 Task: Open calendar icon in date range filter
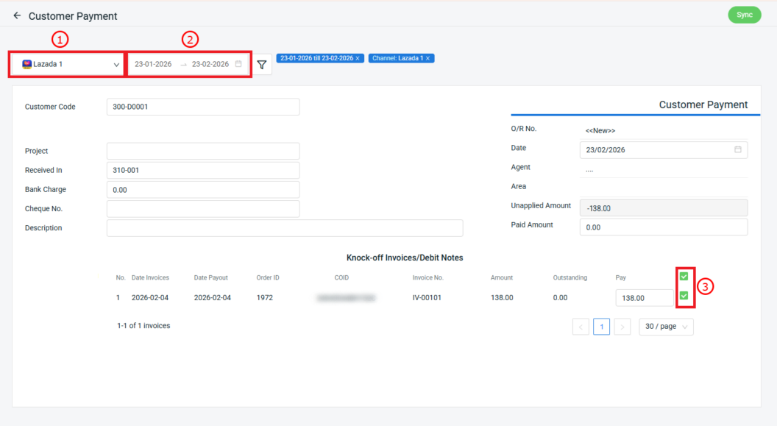pos(238,64)
